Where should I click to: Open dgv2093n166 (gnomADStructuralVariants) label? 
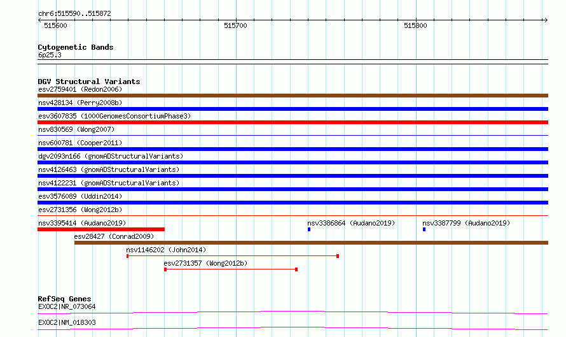(x=111, y=156)
